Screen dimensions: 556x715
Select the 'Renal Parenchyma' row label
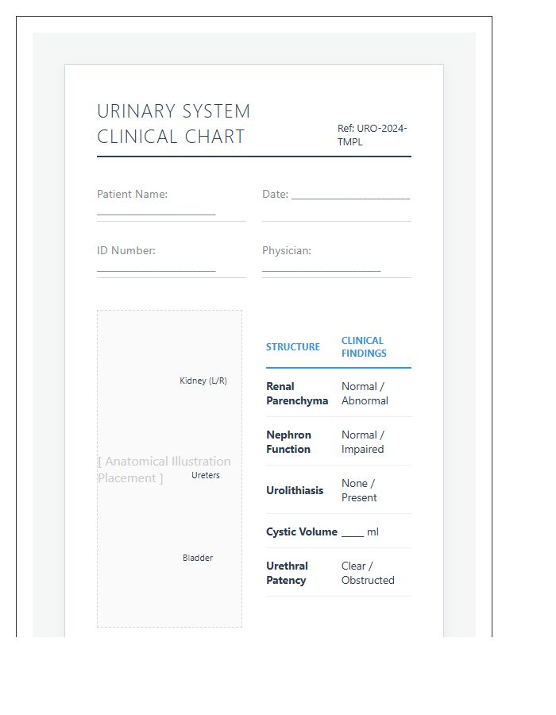[x=297, y=393]
